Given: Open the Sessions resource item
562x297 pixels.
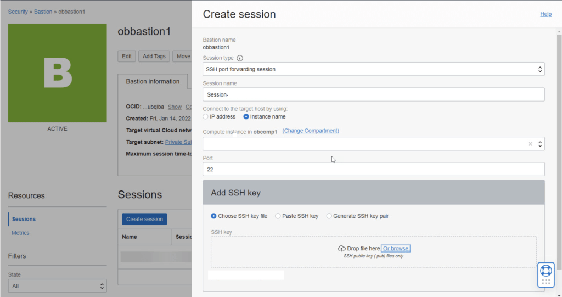Looking at the screenshot, I should (24, 219).
